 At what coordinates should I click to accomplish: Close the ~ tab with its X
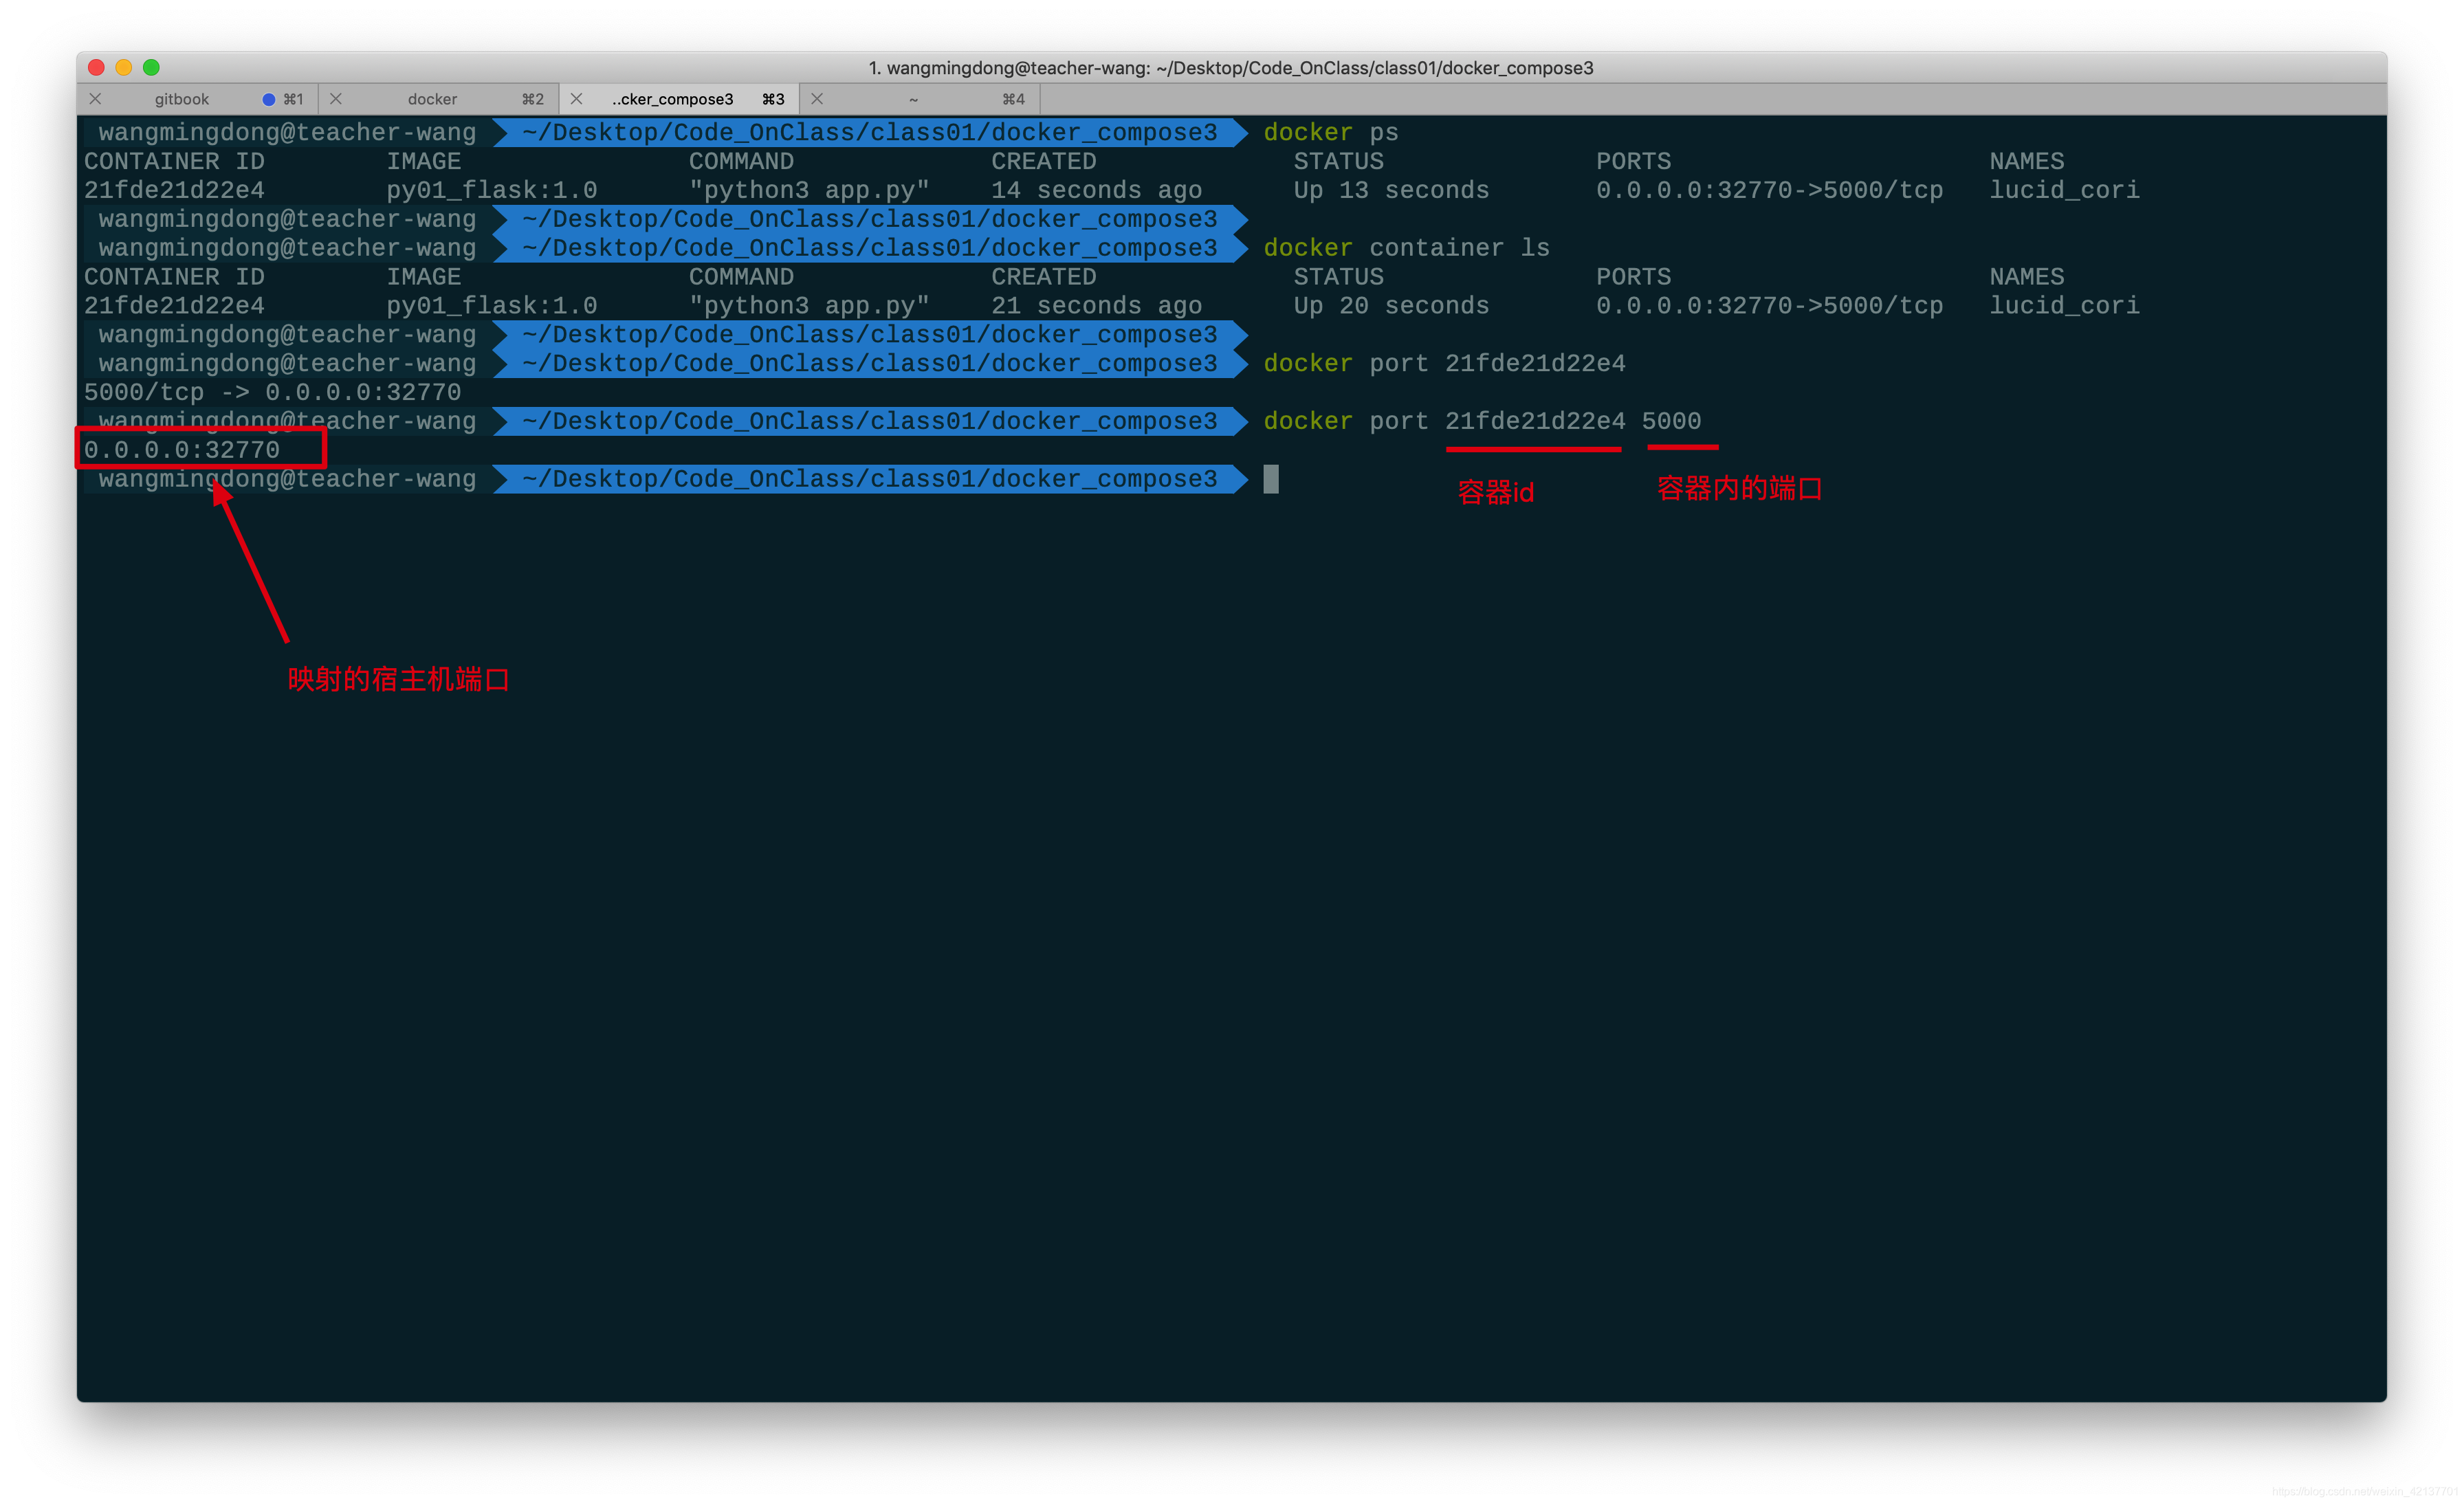click(817, 98)
